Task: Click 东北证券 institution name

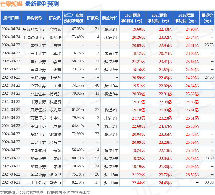Action: 38,134
